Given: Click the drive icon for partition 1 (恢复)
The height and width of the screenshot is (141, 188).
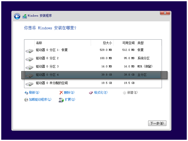Looking at the screenshot, I should (x=29, y=51).
